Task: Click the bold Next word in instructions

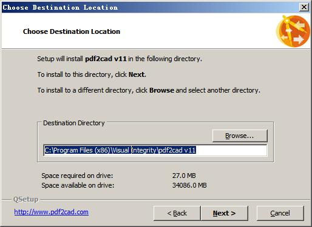Action: (137, 74)
